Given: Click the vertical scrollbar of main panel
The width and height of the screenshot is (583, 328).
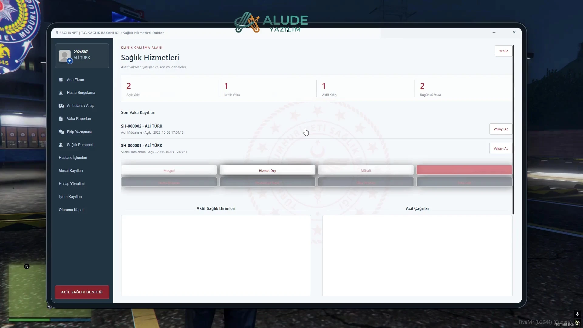Looking at the screenshot, I should [x=513, y=130].
